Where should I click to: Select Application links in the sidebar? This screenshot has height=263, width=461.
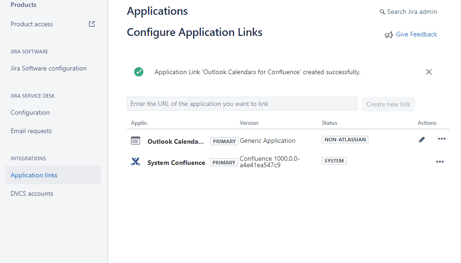point(34,175)
